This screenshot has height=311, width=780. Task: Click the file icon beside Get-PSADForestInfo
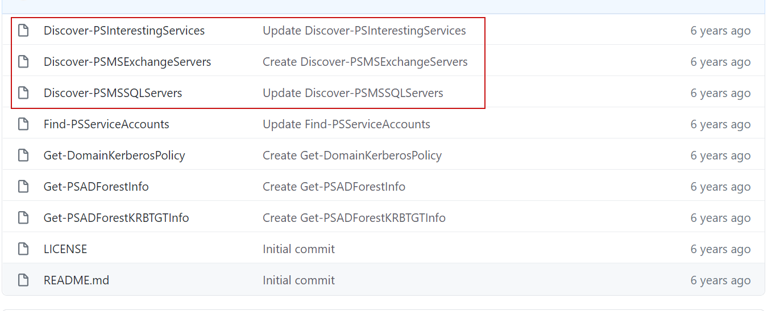pyautogui.click(x=23, y=187)
